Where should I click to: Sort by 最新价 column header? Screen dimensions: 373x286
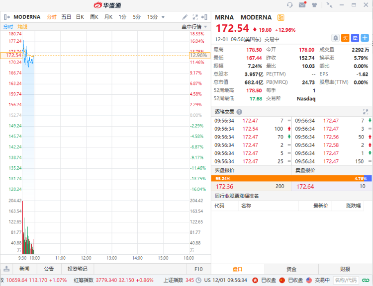[x=321, y=206]
